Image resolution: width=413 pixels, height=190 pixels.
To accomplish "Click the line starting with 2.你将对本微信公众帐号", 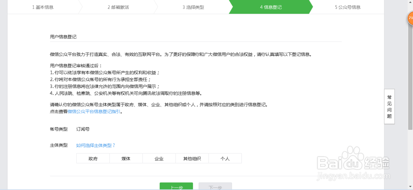I will tap(100, 79).
